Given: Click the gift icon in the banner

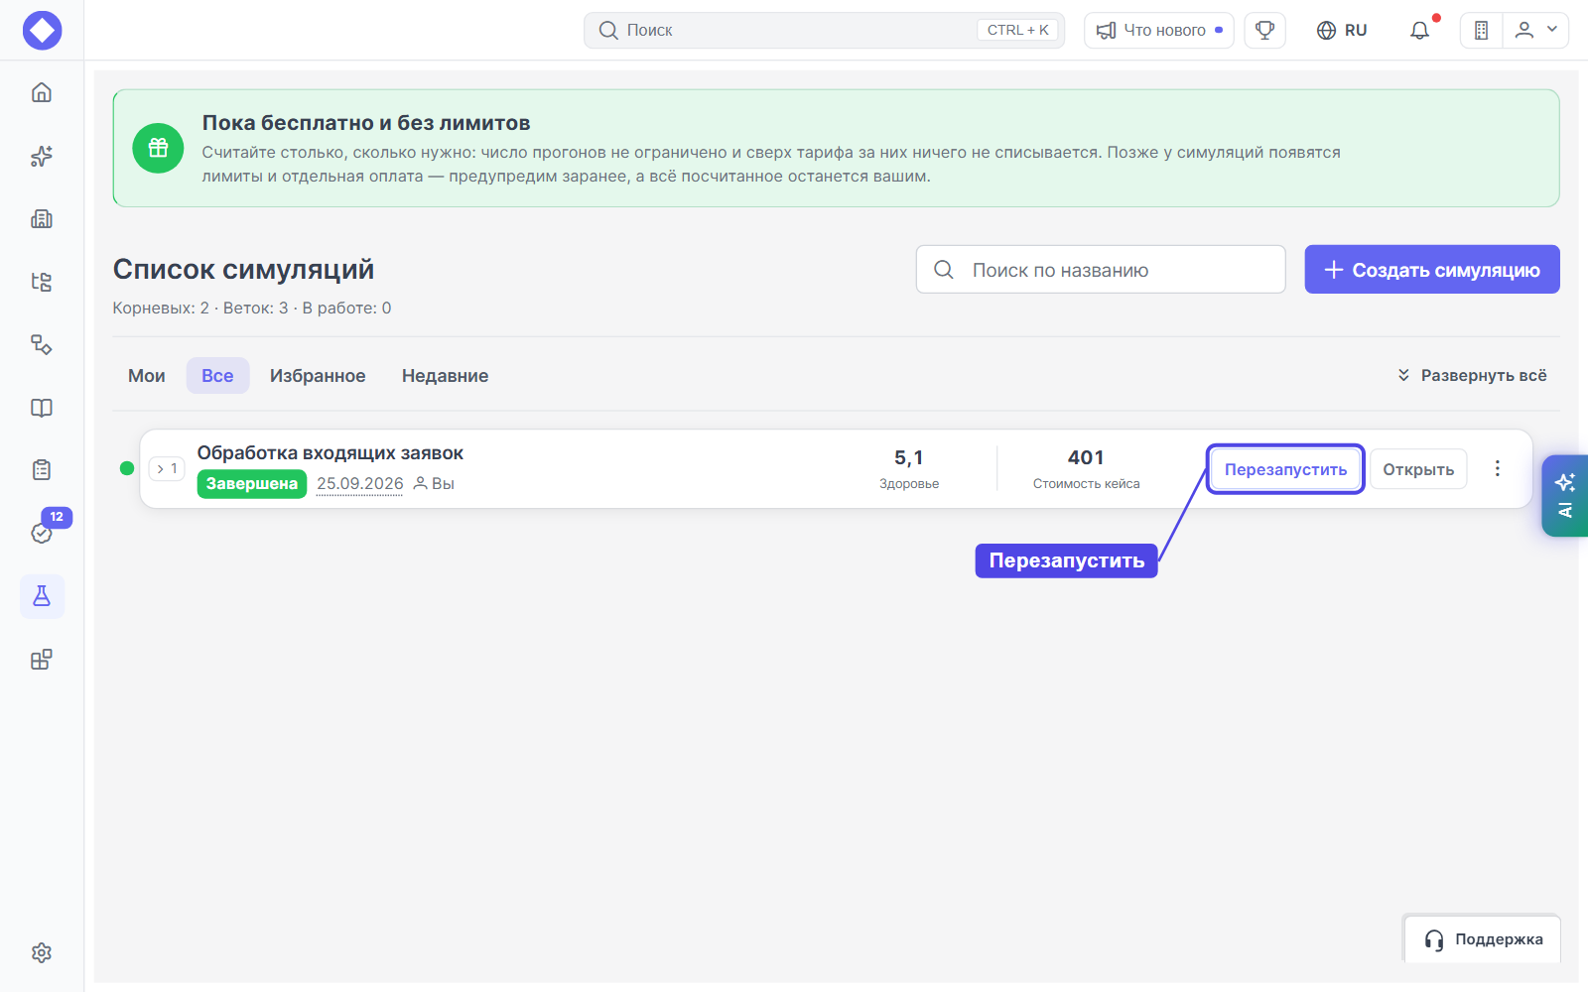Looking at the screenshot, I should click(158, 148).
